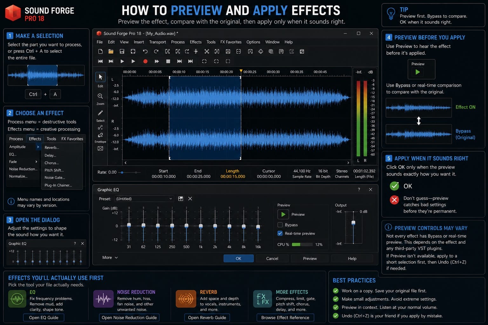
Task: Click the FX More Effects icon
Action: tap(262, 299)
